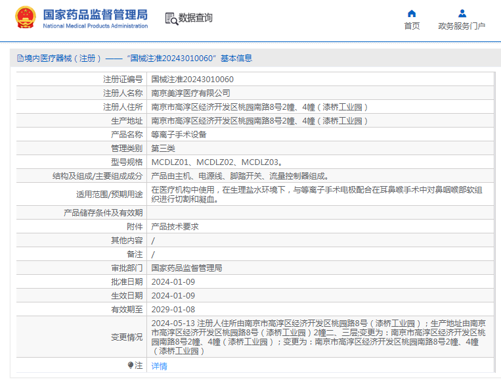Viewport: 501px width, 382px height.
Task: Select model list MCDLZ01、MCDLZ02、MCDLZ03
Action: 217,162
